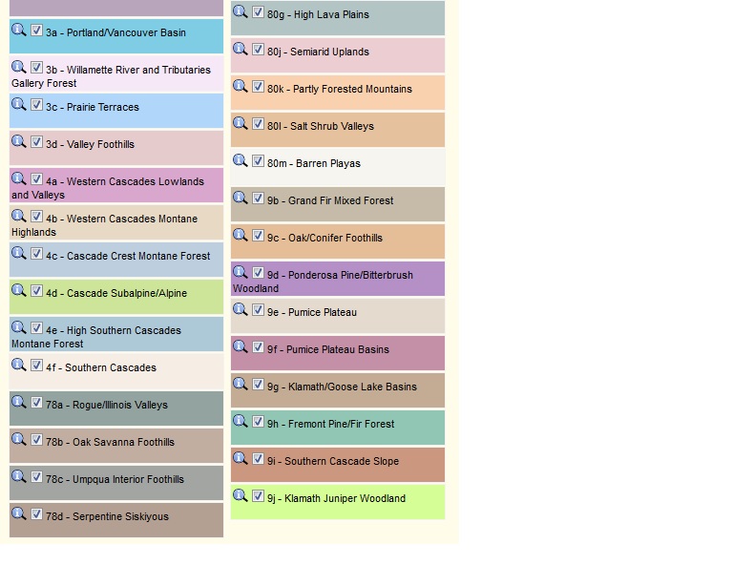
Task: Click zoom-info icon for 9j Klamath Juniper Woodland
Action: (240, 495)
